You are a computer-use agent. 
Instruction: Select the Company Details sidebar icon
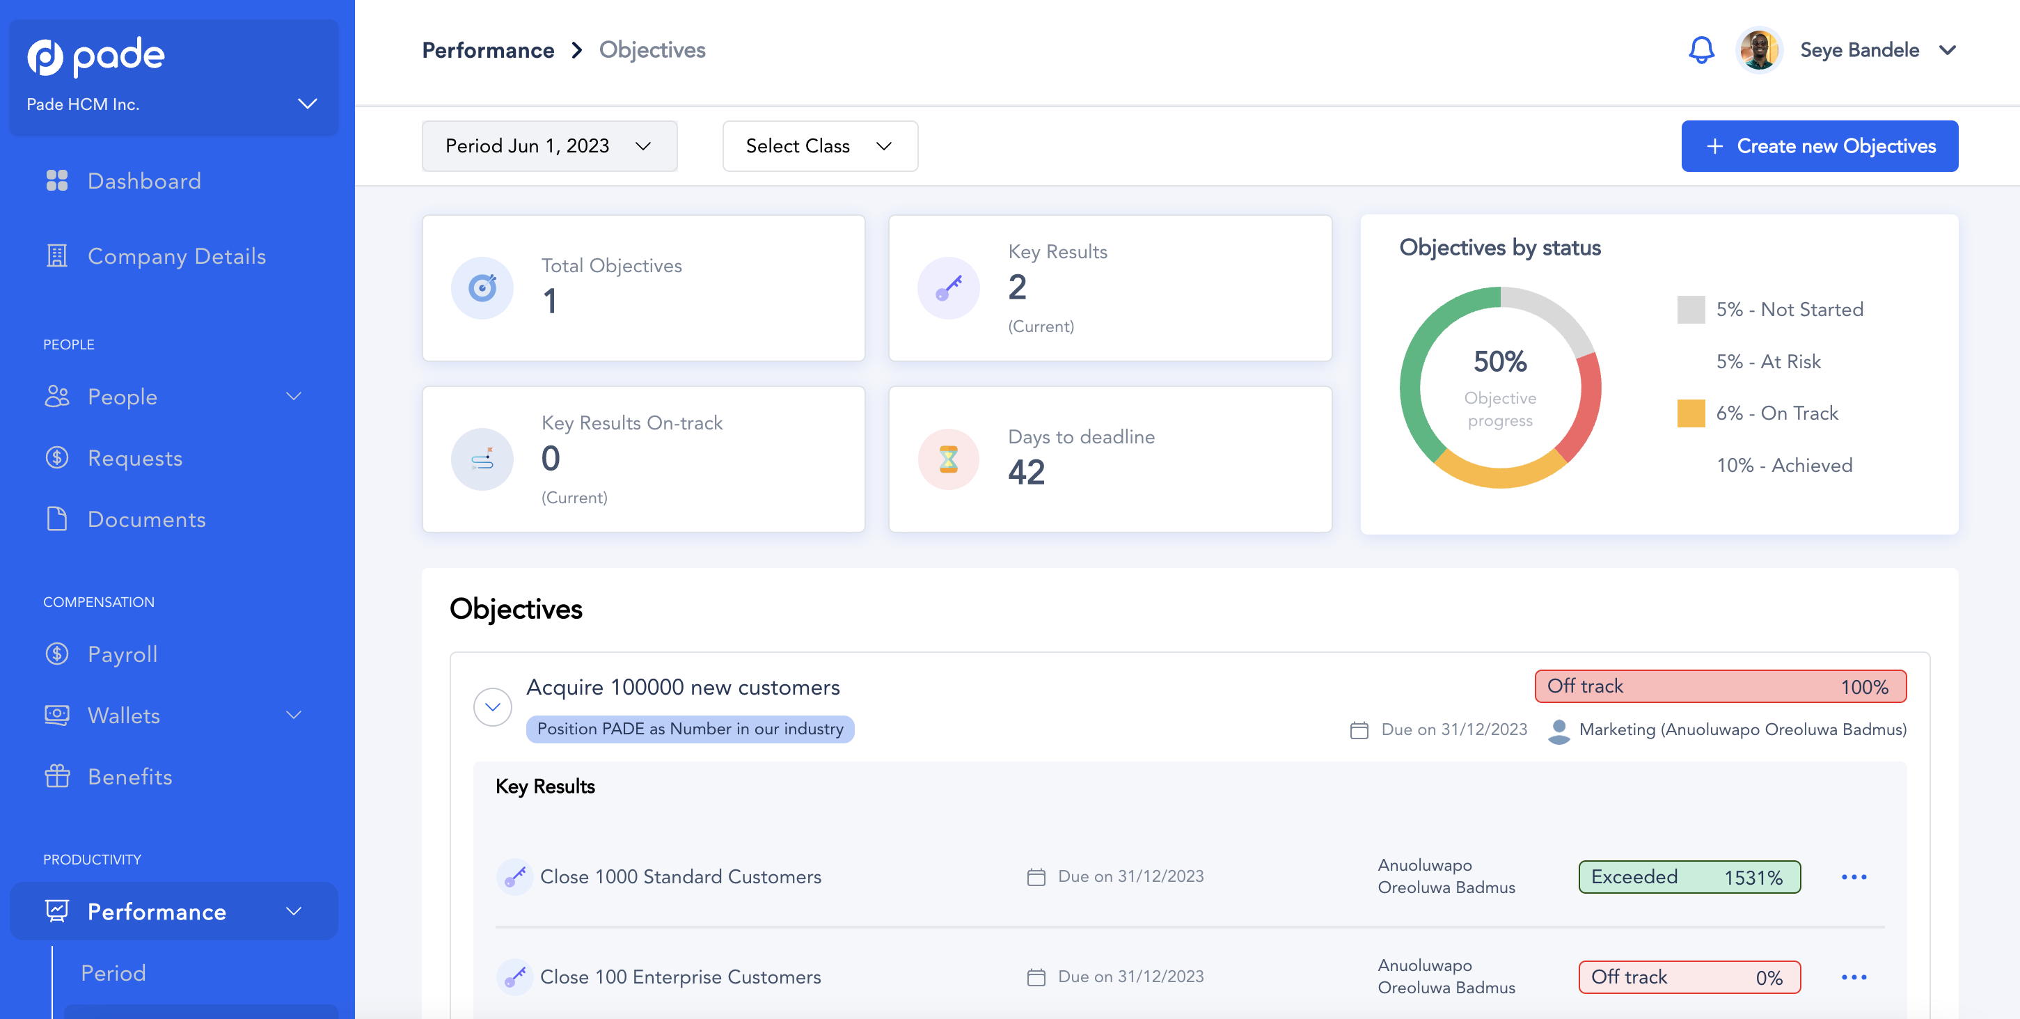tap(56, 255)
